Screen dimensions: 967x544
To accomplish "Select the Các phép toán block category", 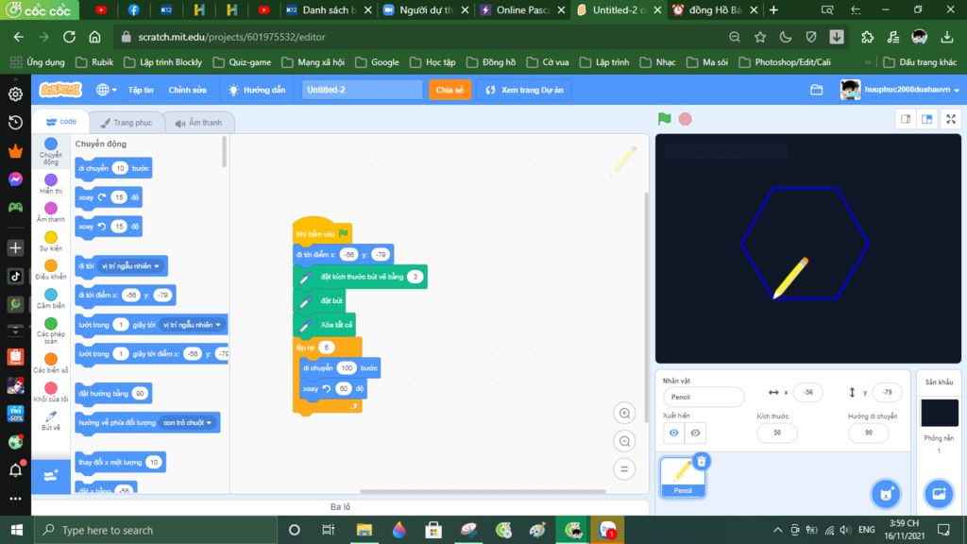I will pos(51,330).
